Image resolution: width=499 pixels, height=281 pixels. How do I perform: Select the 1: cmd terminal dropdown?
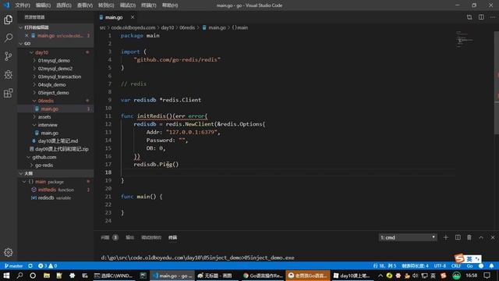(x=408, y=237)
